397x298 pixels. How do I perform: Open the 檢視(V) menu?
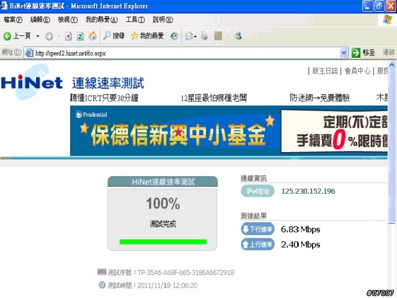coord(68,19)
